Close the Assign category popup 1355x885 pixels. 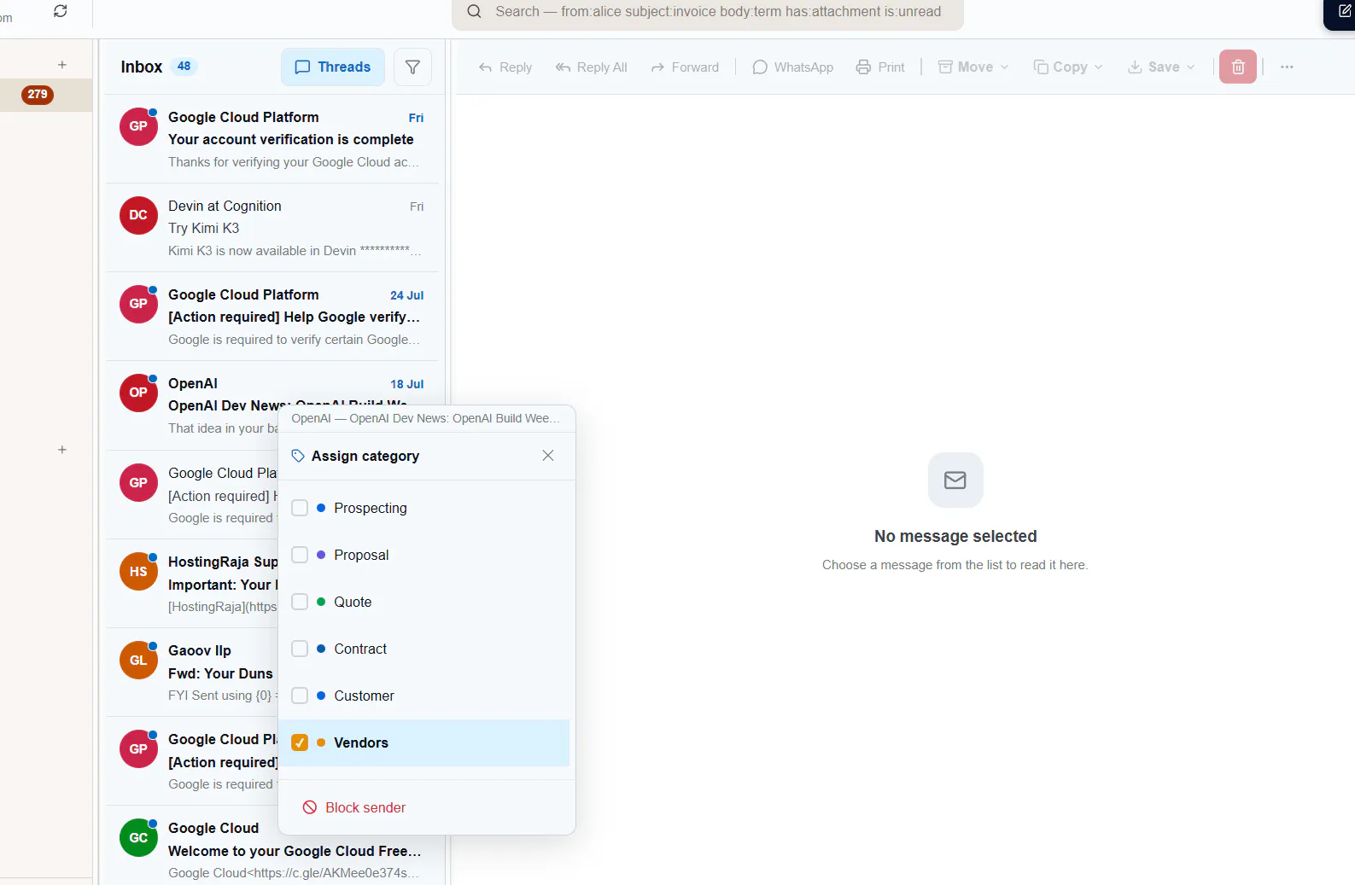tap(548, 456)
